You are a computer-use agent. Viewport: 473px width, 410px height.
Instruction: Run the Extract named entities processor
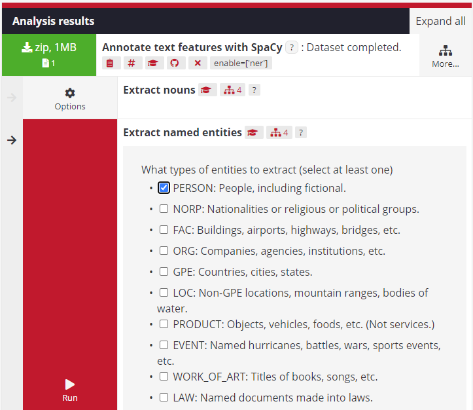pyautogui.click(x=70, y=390)
